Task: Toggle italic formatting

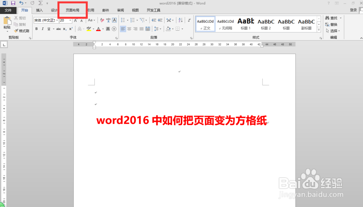Action: tap(42, 29)
